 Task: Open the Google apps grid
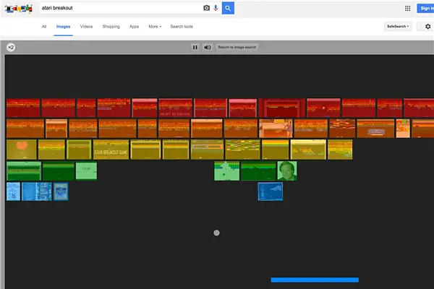tap(407, 8)
